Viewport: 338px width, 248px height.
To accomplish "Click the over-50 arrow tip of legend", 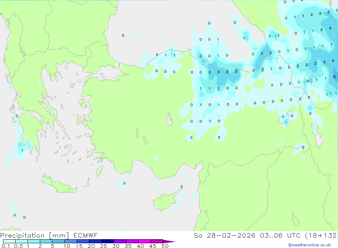I will 169,241.
